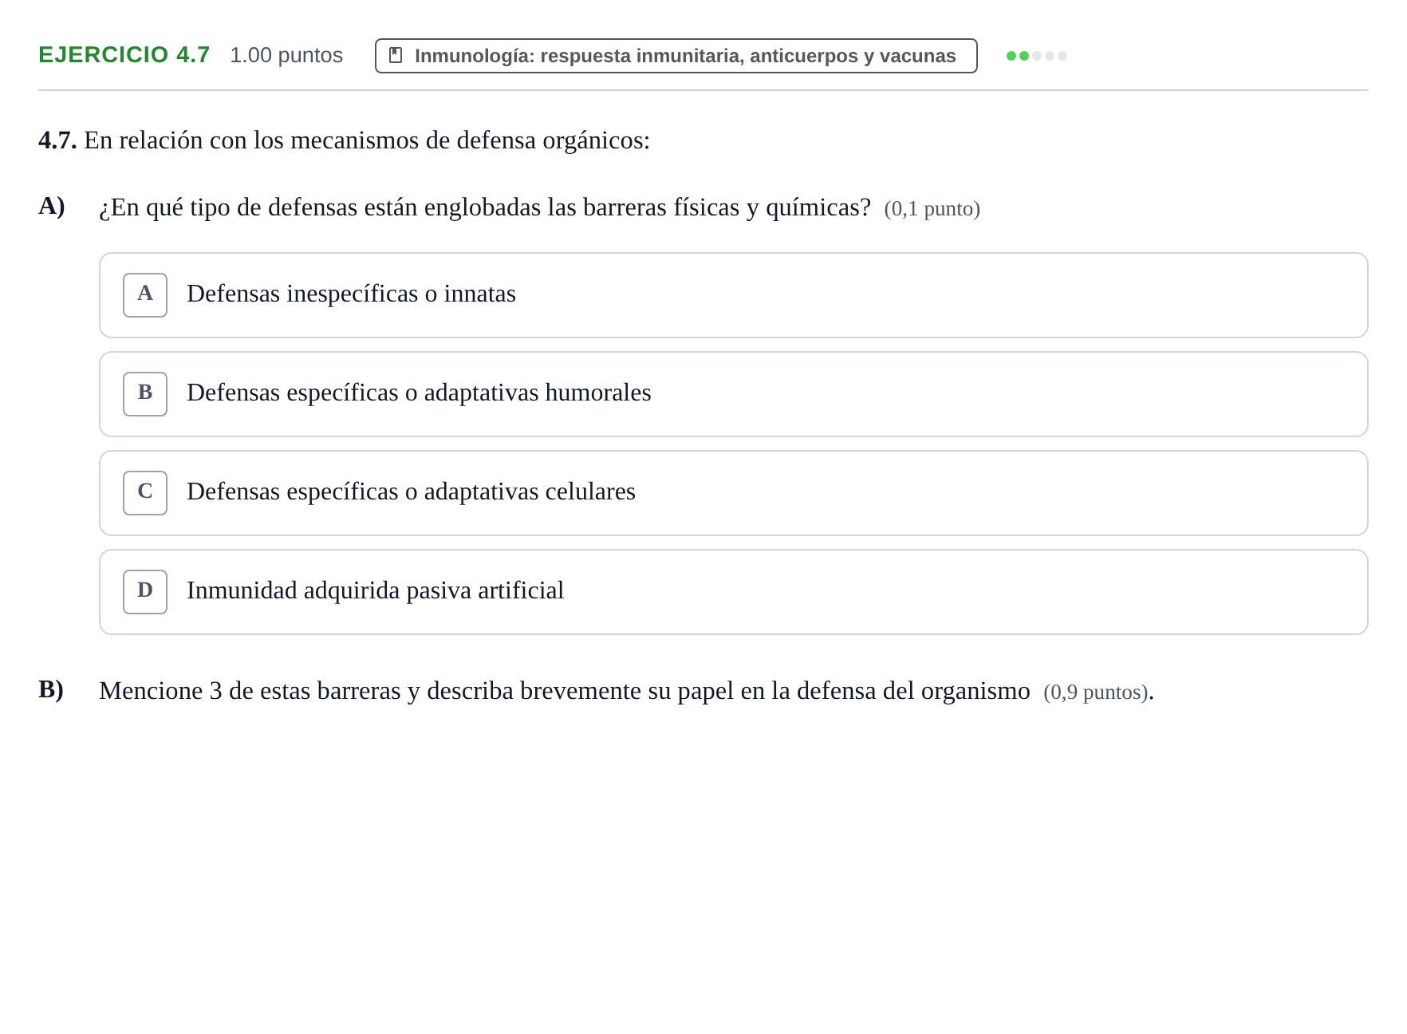Click the bold 'B)' question label
Screen dimensions: 1407x1034
(51, 689)
